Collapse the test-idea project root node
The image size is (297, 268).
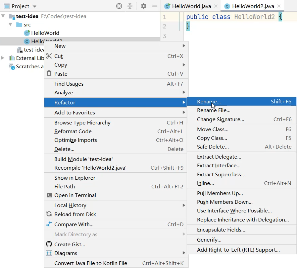4,16
